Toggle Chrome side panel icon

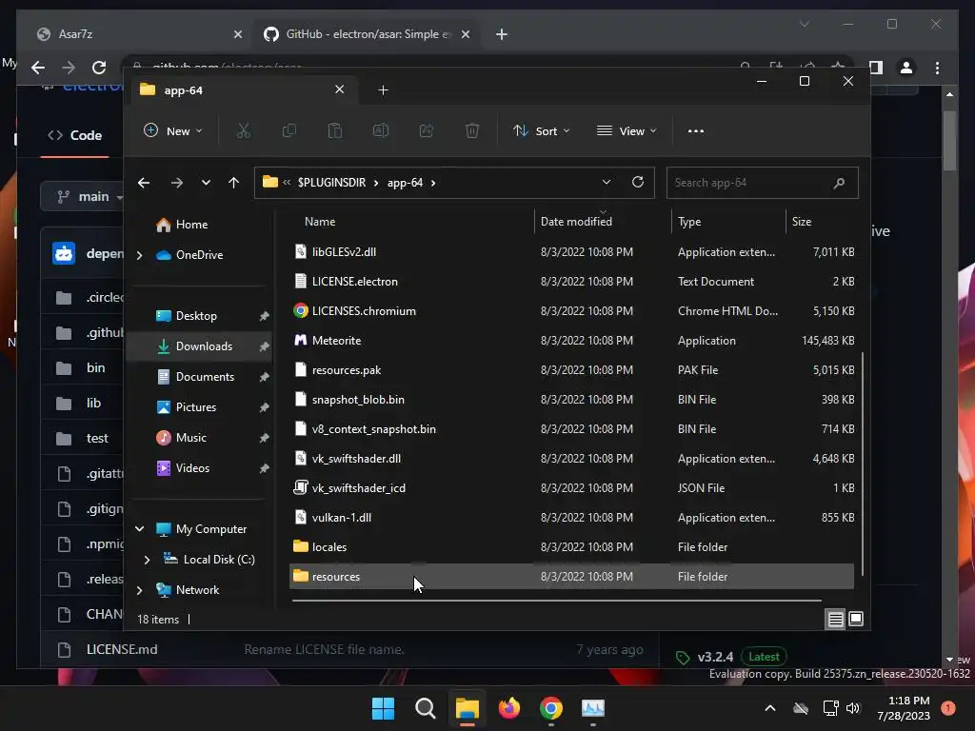pos(876,68)
